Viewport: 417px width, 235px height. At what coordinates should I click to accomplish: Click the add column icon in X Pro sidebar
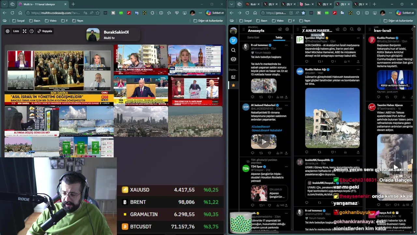(x=233, y=59)
